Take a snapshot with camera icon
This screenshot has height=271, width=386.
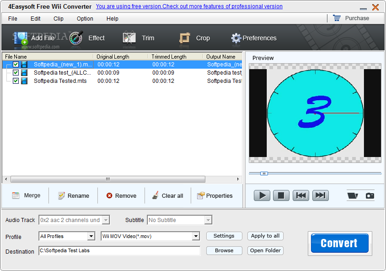click(x=370, y=195)
